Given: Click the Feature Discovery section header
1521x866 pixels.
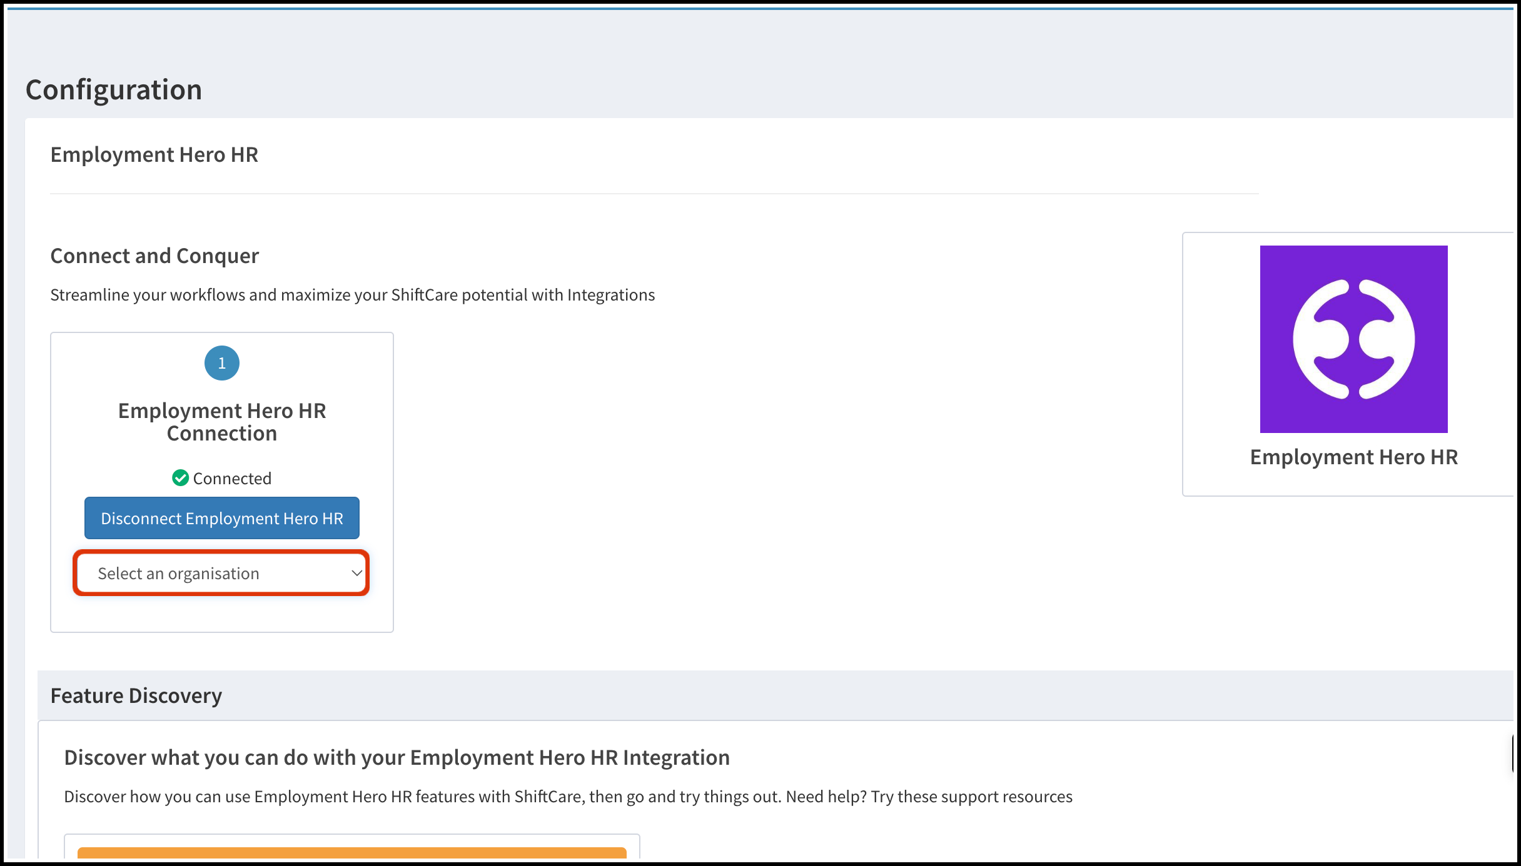Looking at the screenshot, I should coord(136,696).
